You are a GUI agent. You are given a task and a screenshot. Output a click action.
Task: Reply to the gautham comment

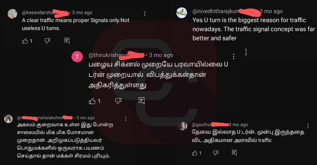(x=234, y=153)
